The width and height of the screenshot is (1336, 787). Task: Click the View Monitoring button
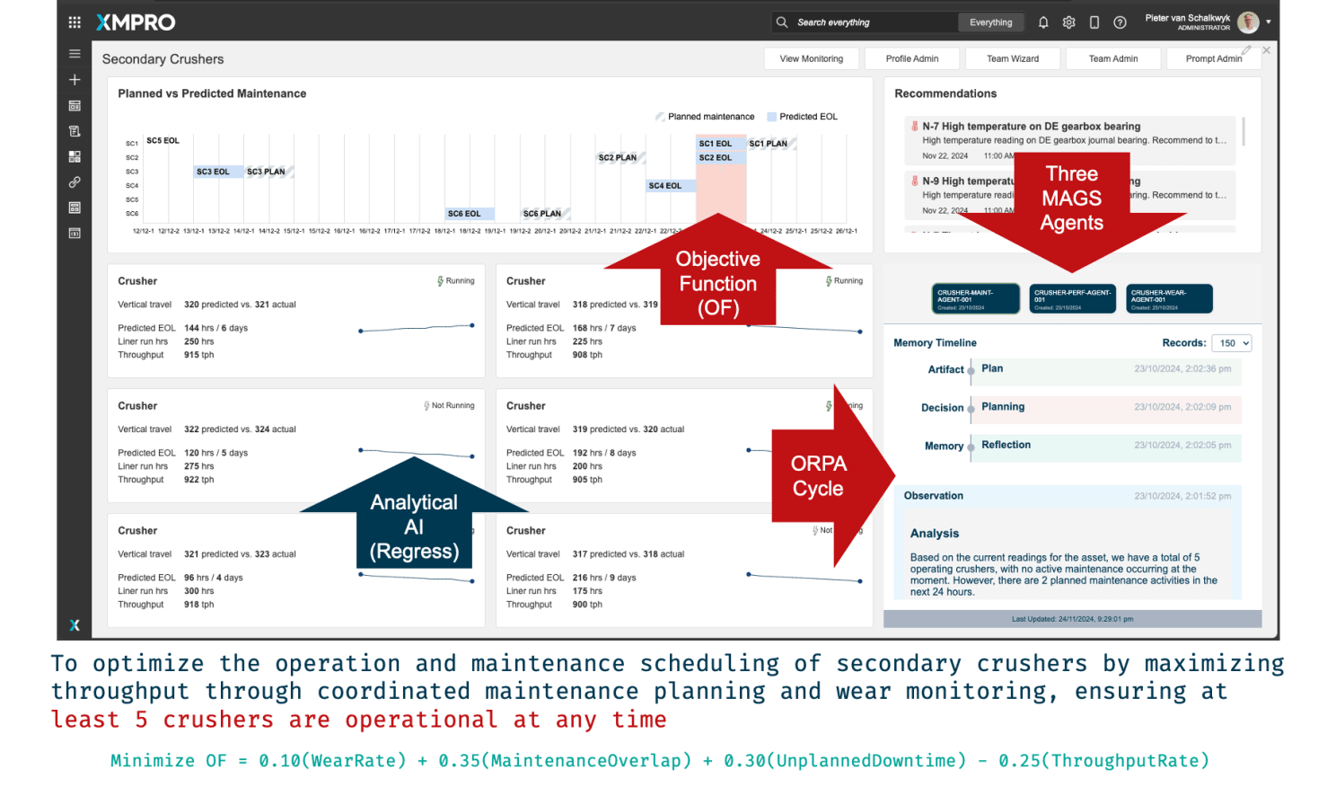pos(811,59)
